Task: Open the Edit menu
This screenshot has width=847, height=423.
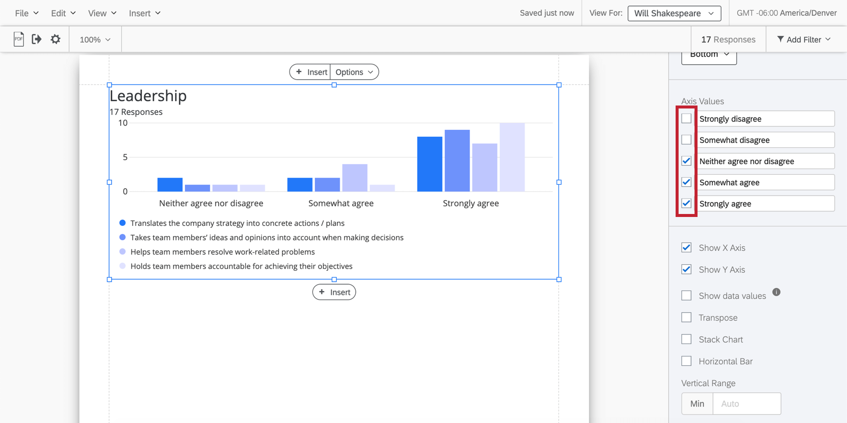Action: (63, 13)
